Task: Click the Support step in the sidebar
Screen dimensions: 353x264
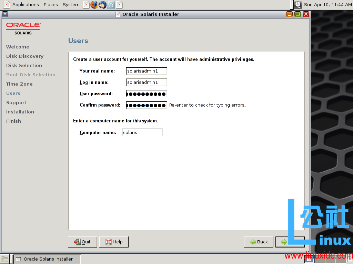Action: 16,102
